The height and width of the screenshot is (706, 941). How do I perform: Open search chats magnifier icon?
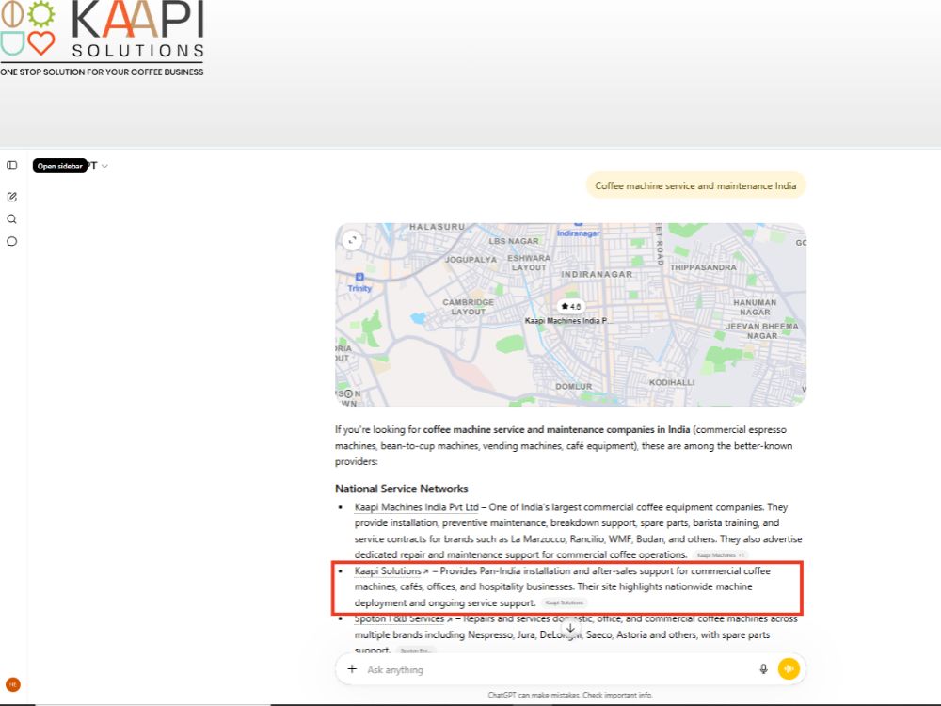(12, 219)
